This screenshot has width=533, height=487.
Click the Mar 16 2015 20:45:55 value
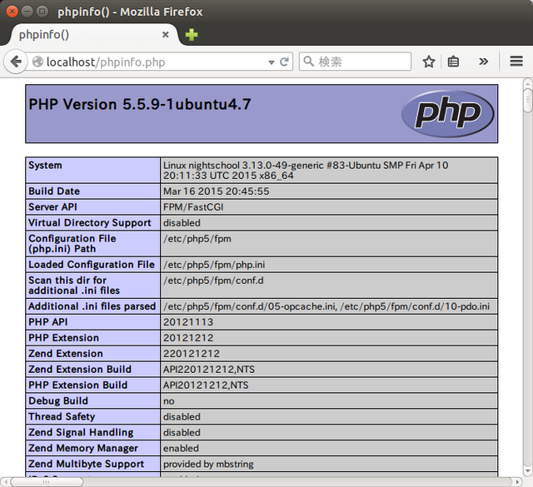tap(217, 191)
